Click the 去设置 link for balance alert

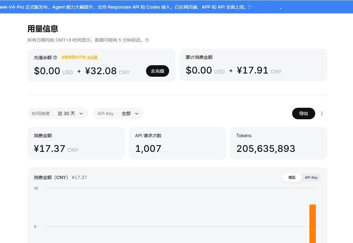pos(92,57)
